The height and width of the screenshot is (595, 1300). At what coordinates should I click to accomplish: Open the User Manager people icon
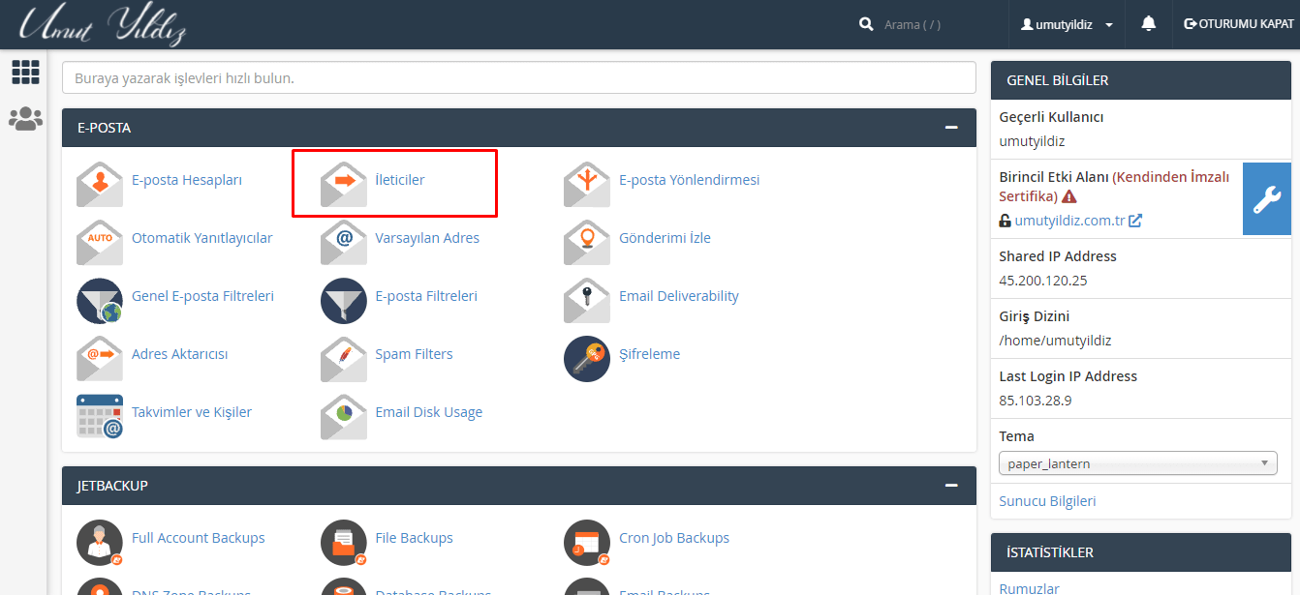coord(25,119)
